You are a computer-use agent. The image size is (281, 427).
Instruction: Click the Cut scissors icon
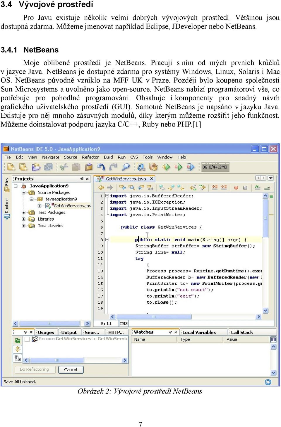[x=64, y=167]
